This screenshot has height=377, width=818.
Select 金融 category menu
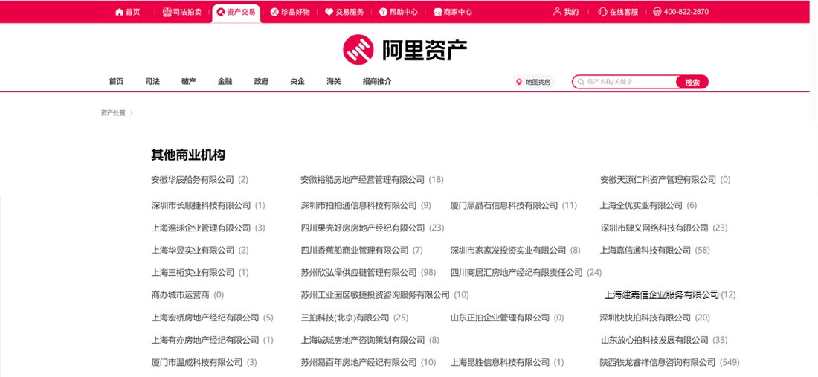(x=225, y=81)
